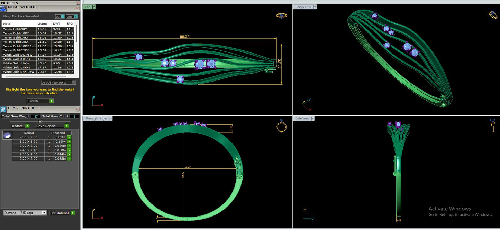Click green arrow beside 2.90 X 2.90 row
500x230 pixels.
pos(69,137)
